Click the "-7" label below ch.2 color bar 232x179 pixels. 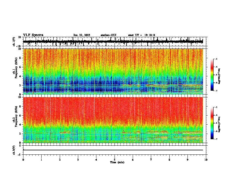pos(216,139)
